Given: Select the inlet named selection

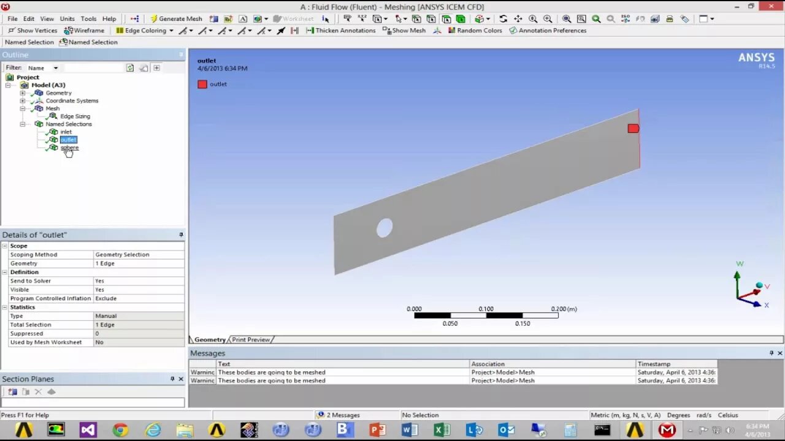Looking at the screenshot, I should 66,132.
